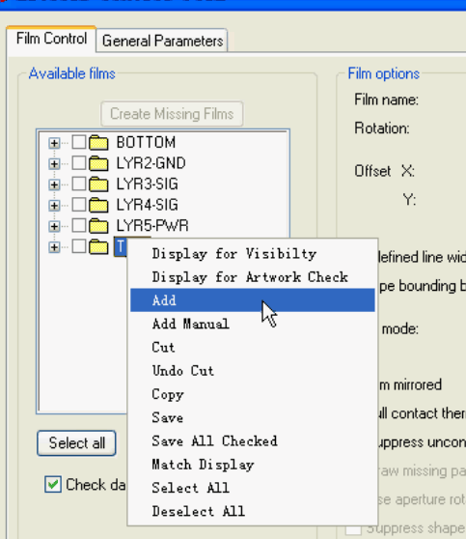Choose Display for Artwork Check
Screen dimensions: 466x539
click(253, 277)
